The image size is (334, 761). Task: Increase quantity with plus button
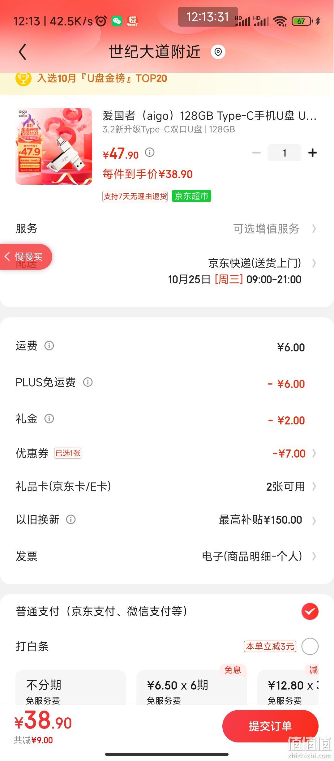[x=313, y=153]
